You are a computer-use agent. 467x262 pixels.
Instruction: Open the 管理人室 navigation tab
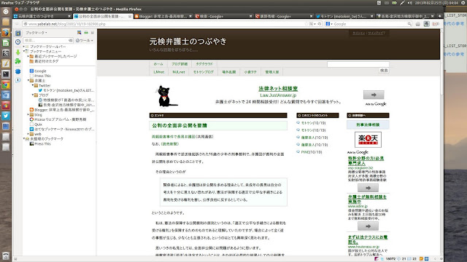coord(272,72)
